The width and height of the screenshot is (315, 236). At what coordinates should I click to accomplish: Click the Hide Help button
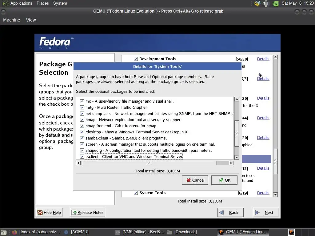tap(49, 212)
